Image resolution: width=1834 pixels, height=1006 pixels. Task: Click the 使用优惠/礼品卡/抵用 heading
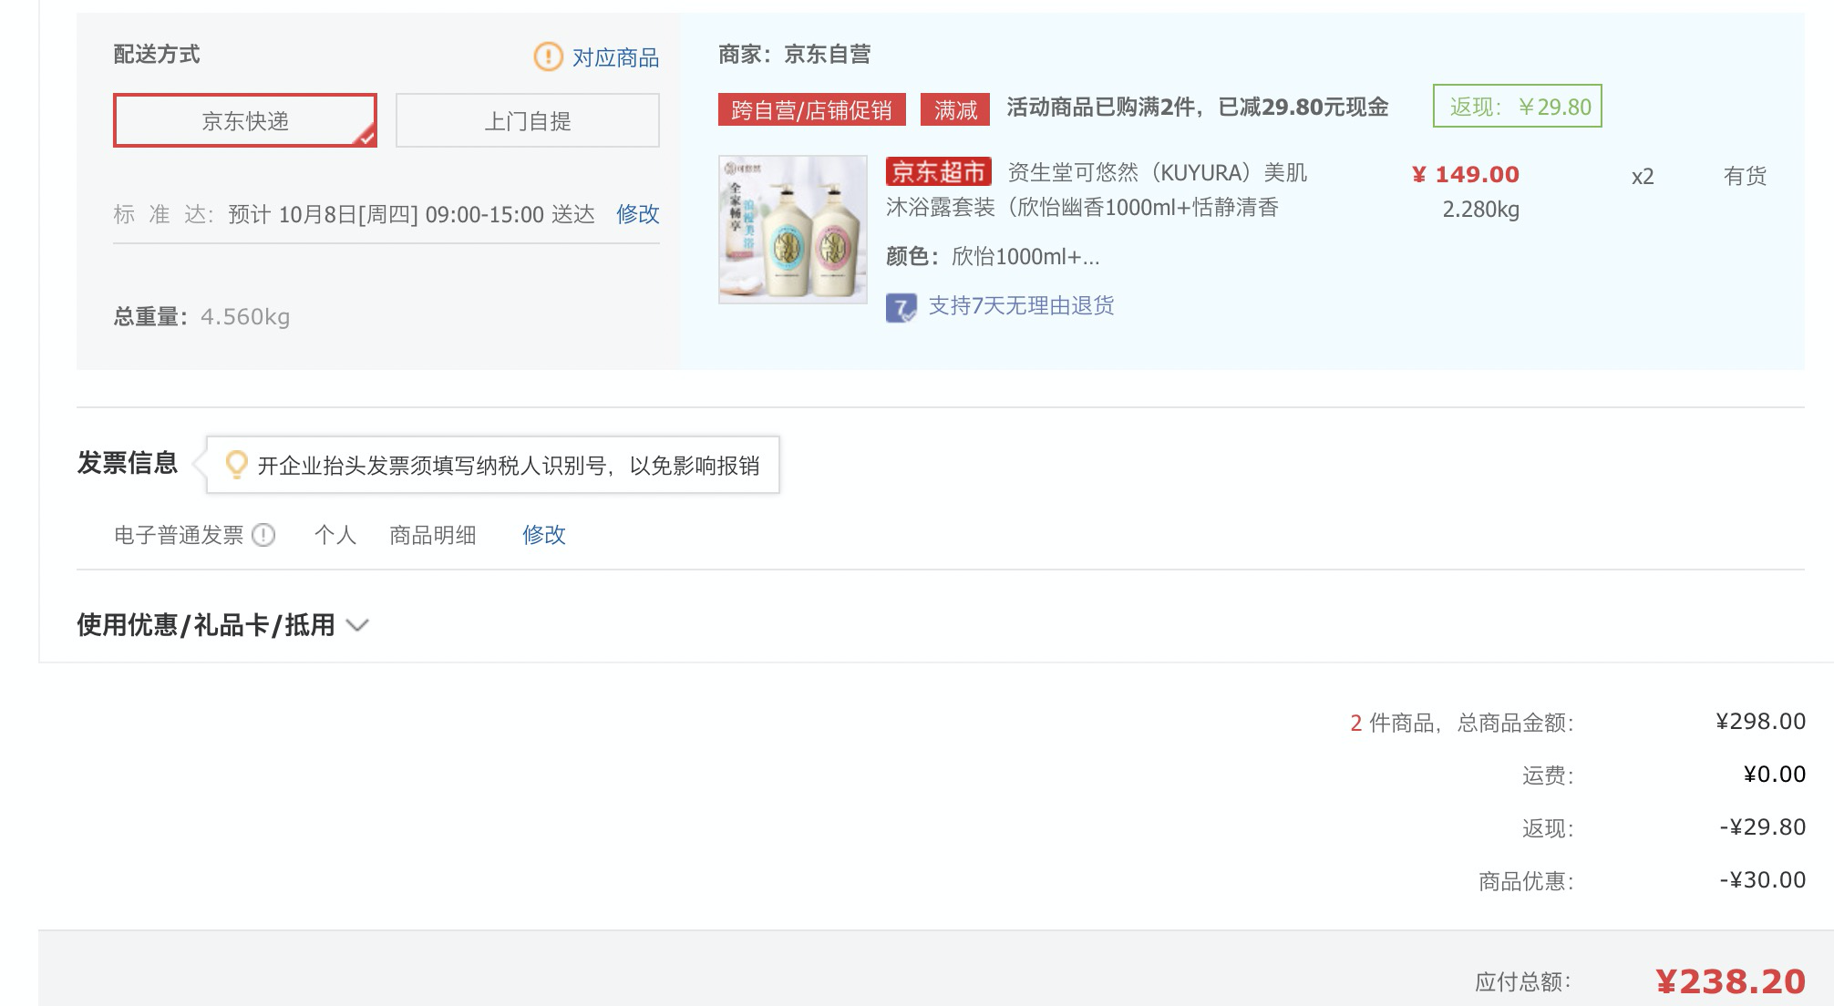coord(206,625)
